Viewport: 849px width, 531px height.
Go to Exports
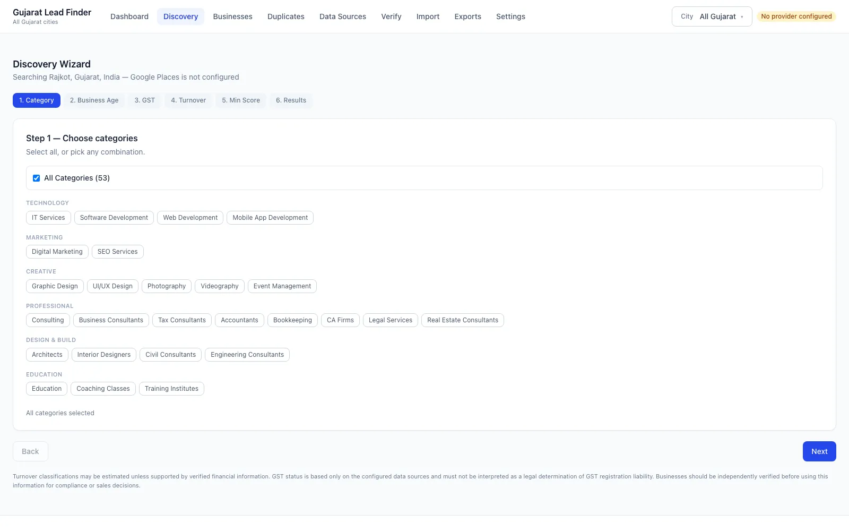[x=467, y=16]
